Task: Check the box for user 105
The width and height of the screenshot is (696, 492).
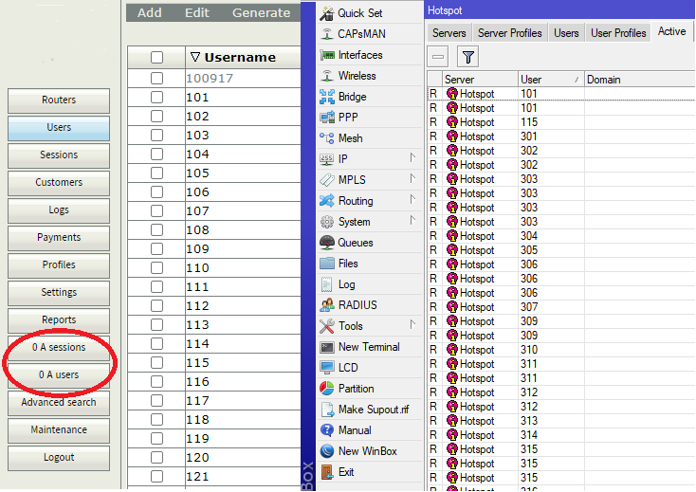Action: (x=156, y=173)
